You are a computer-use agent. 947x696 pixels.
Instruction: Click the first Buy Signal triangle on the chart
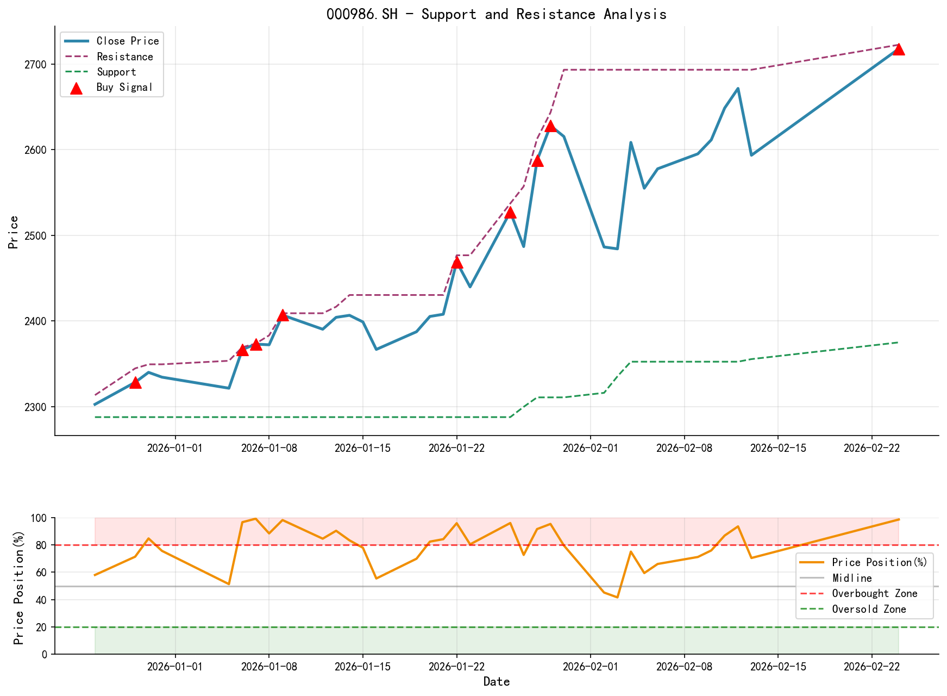[x=136, y=383]
